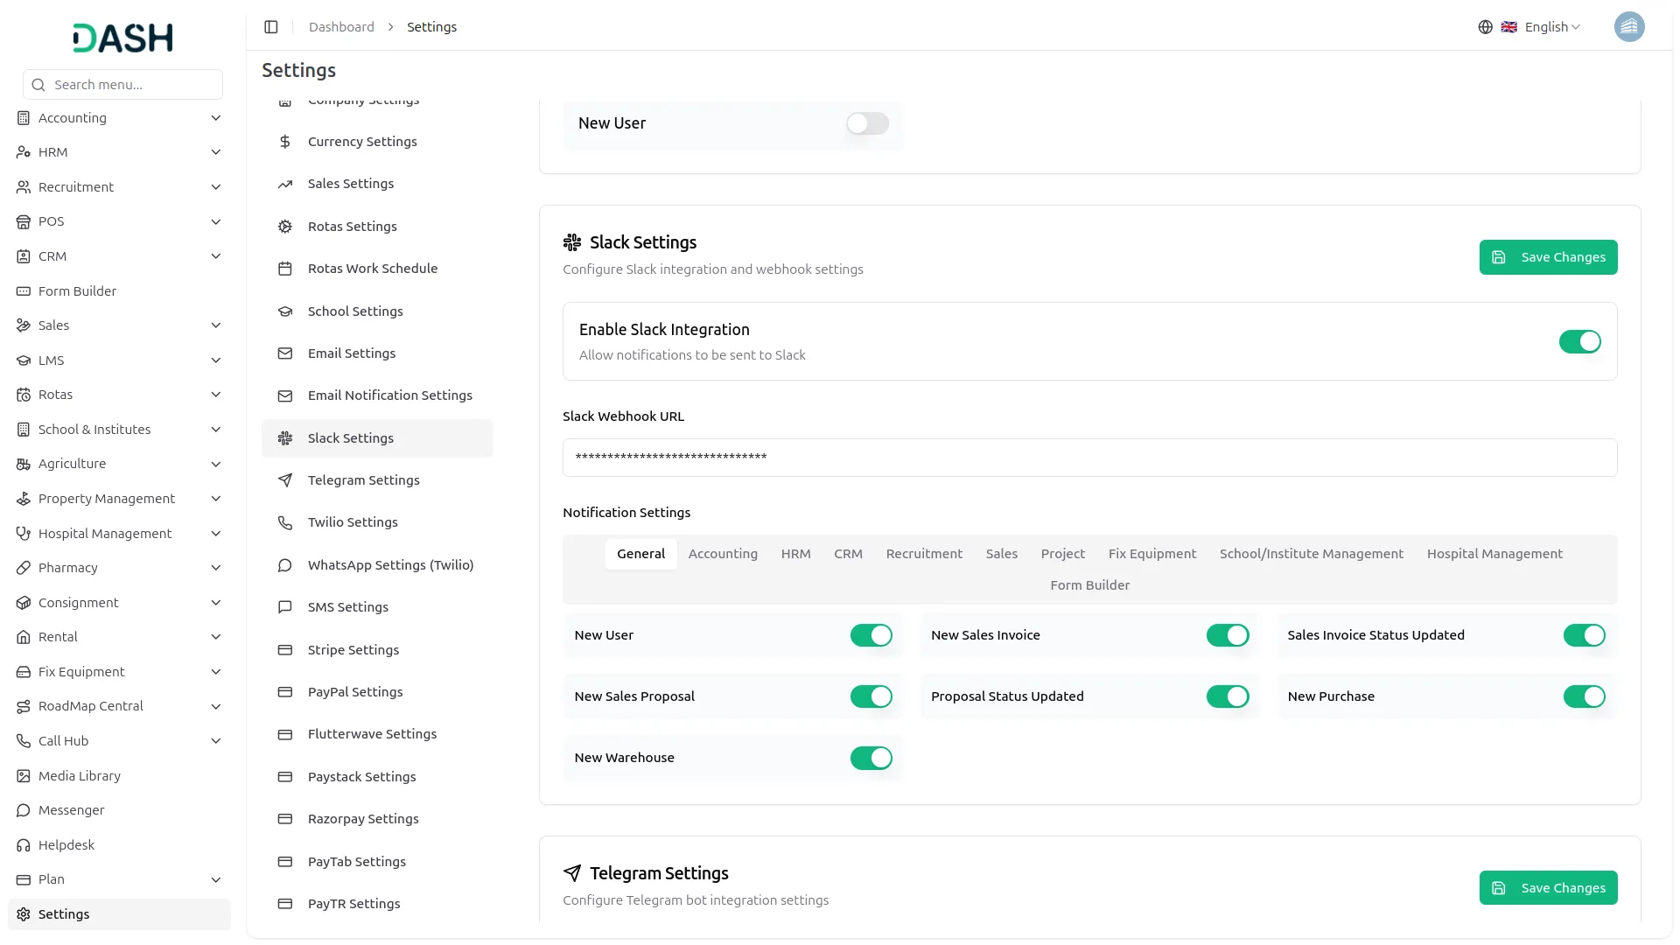The image size is (1680, 945).
Task: Click the sidebar collapse panel icon
Action: click(x=271, y=27)
